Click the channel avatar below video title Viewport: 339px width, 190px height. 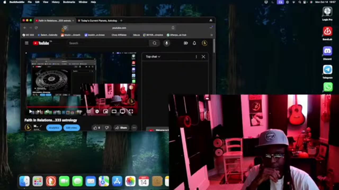28,128
